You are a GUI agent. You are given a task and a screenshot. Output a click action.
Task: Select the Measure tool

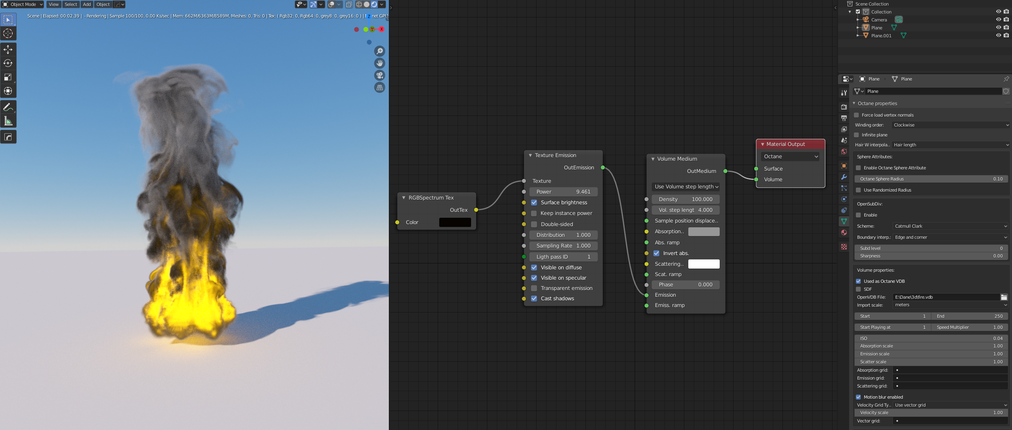tap(8, 121)
